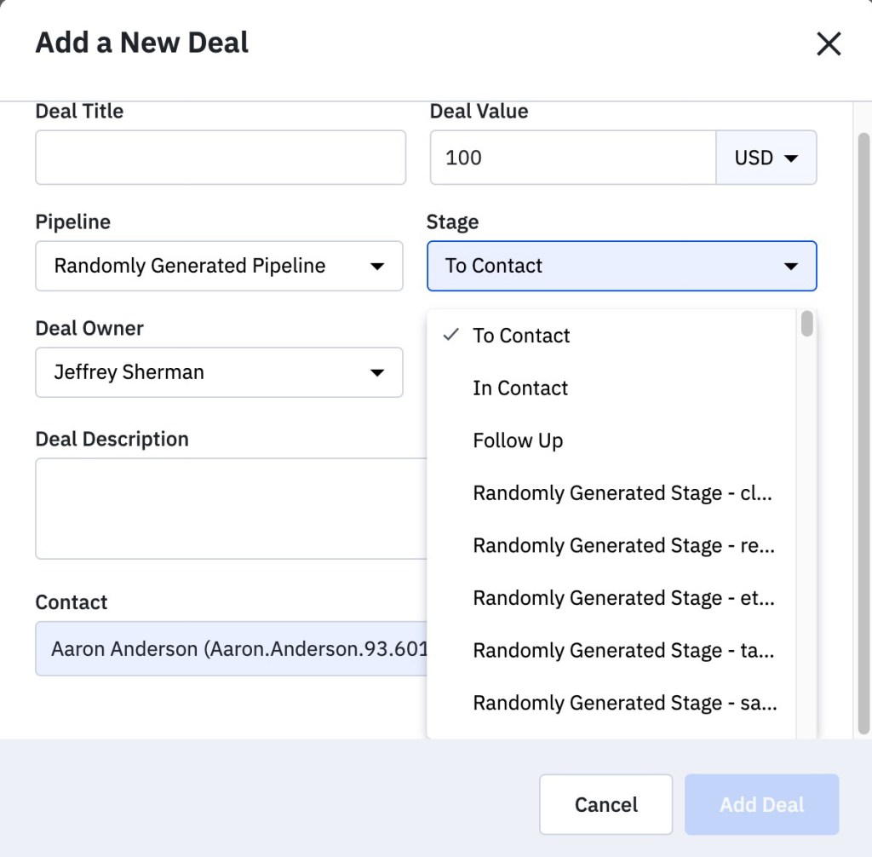Expand the Deal Owner dropdown
872x857 pixels.
pos(219,372)
